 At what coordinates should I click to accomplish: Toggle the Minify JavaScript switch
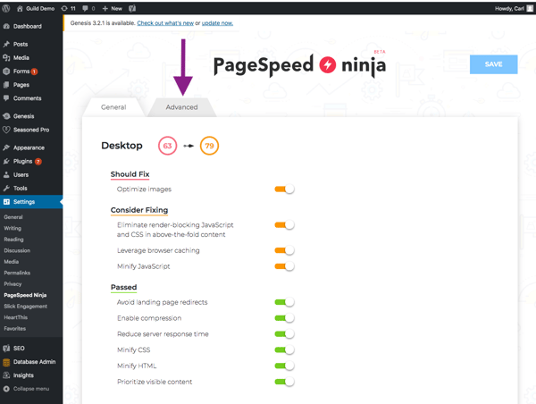(x=284, y=266)
